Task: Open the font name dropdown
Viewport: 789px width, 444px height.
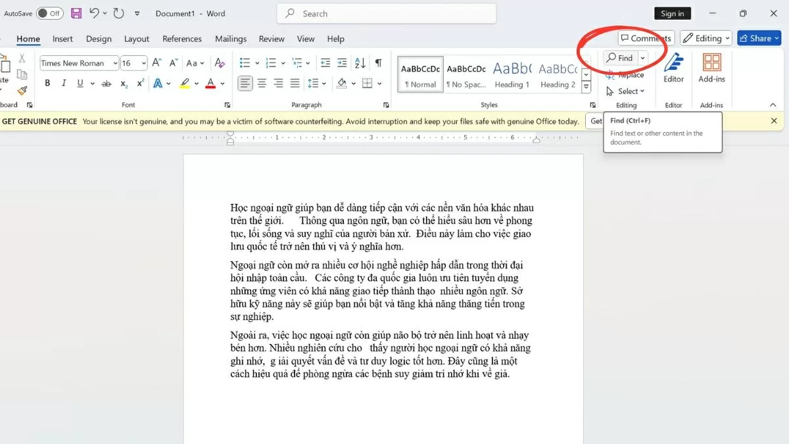Action: click(115, 63)
